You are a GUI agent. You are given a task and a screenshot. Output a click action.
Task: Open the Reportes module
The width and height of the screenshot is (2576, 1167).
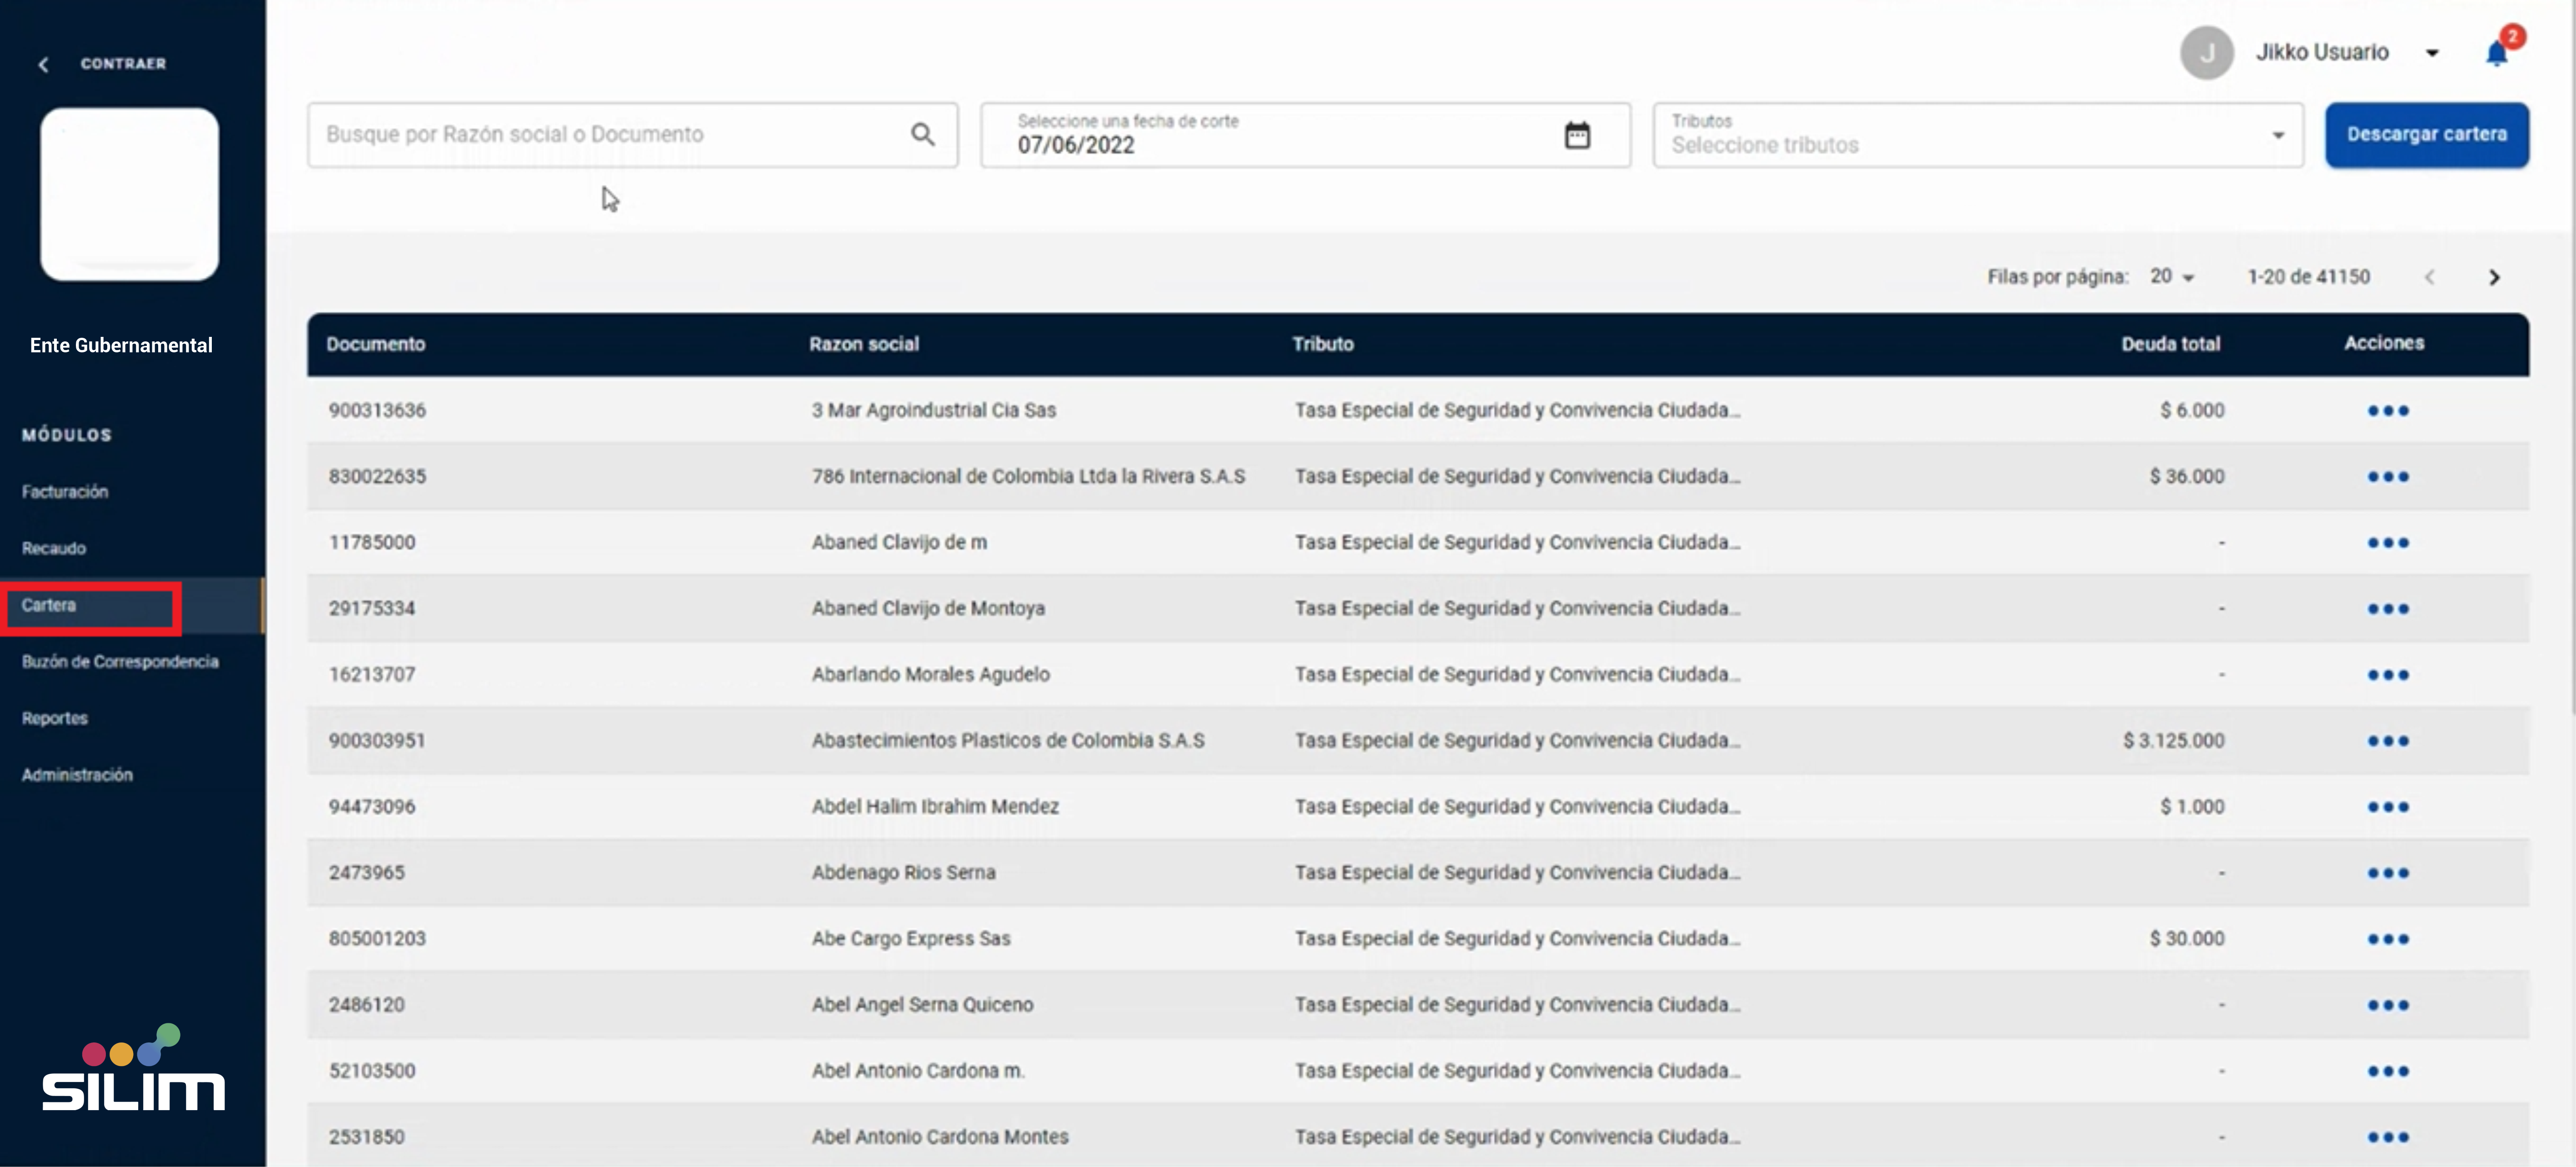[55, 718]
